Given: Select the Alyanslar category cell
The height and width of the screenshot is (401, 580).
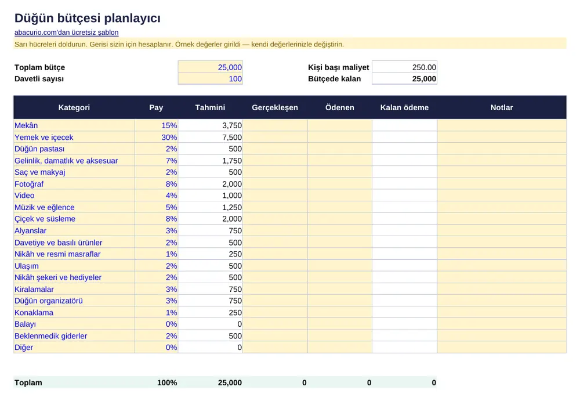Looking at the screenshot, I should click(x=74, y=230).
